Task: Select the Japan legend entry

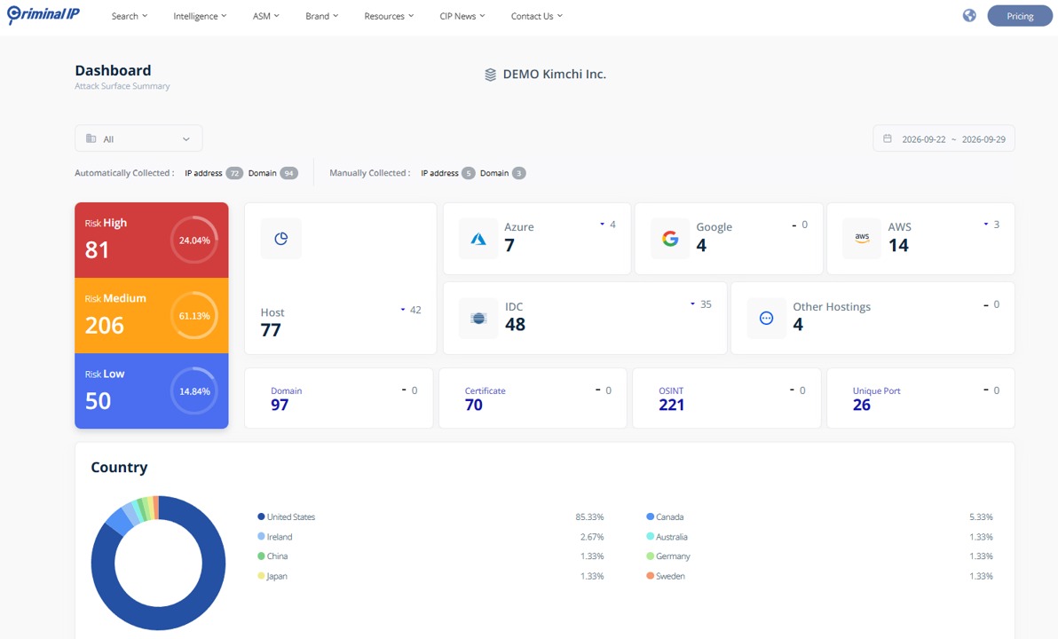Action: (272, 576)
